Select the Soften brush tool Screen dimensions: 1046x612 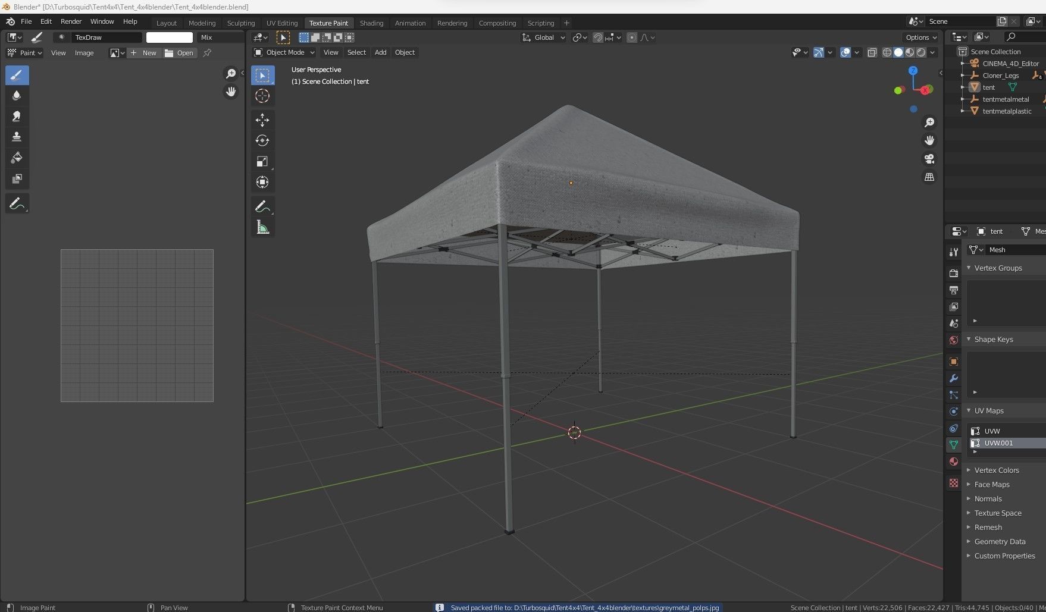(17, 96)
